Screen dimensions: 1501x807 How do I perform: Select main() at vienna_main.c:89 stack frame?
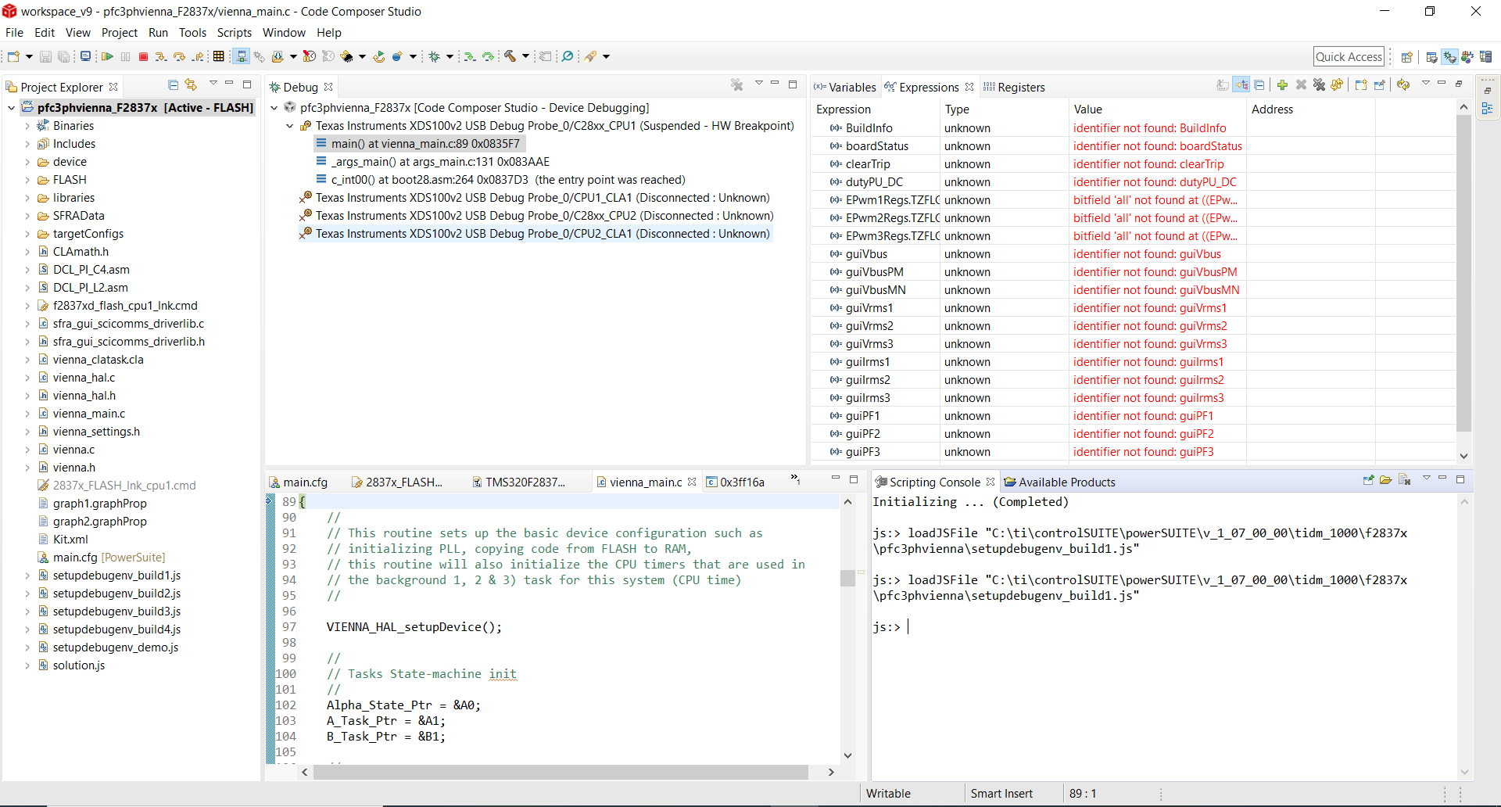[x=425, y=144]
